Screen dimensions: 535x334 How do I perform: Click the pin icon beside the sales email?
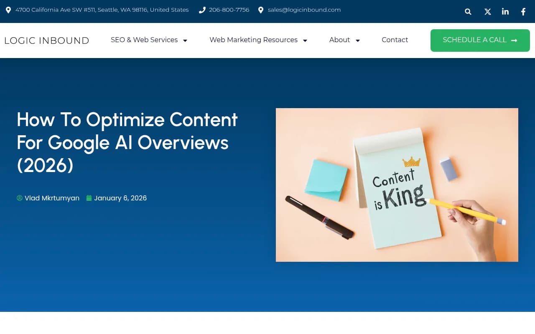coord(261,10)
